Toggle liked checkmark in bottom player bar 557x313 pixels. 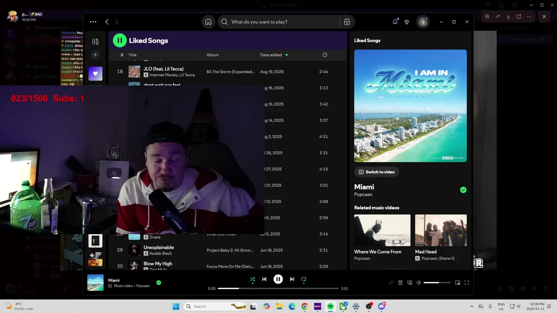click(158, 283)
